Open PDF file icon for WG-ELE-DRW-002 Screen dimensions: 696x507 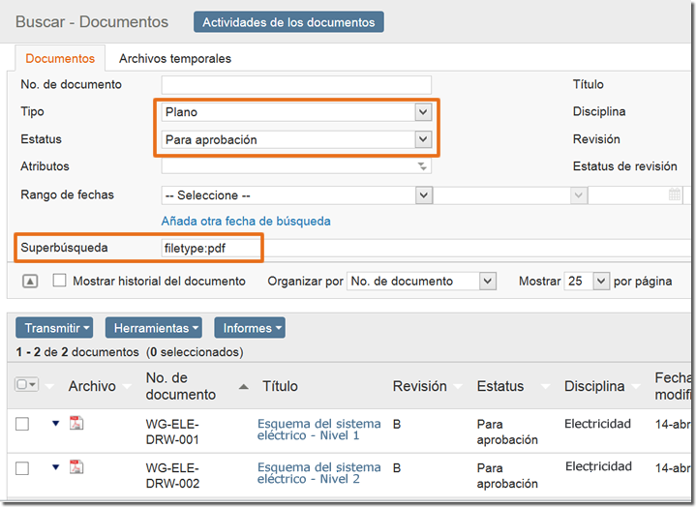pyautogui.click(x=76, y=467)
